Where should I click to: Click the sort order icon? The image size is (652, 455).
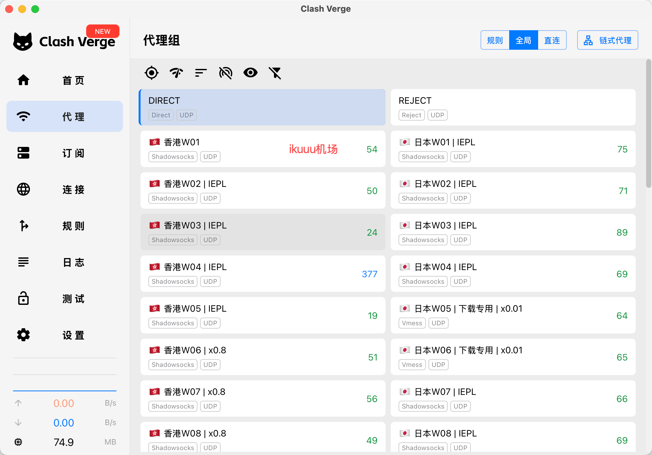(x=201, y=73)
